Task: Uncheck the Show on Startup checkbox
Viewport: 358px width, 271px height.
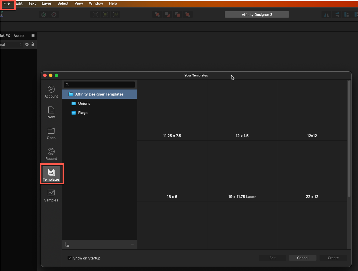Action: [70, 258]
